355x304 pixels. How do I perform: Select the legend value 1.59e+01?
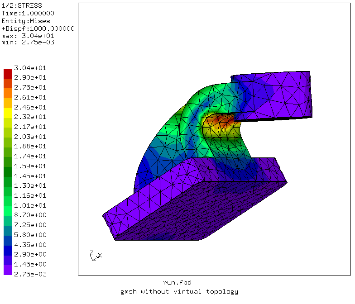pos(30,166)
